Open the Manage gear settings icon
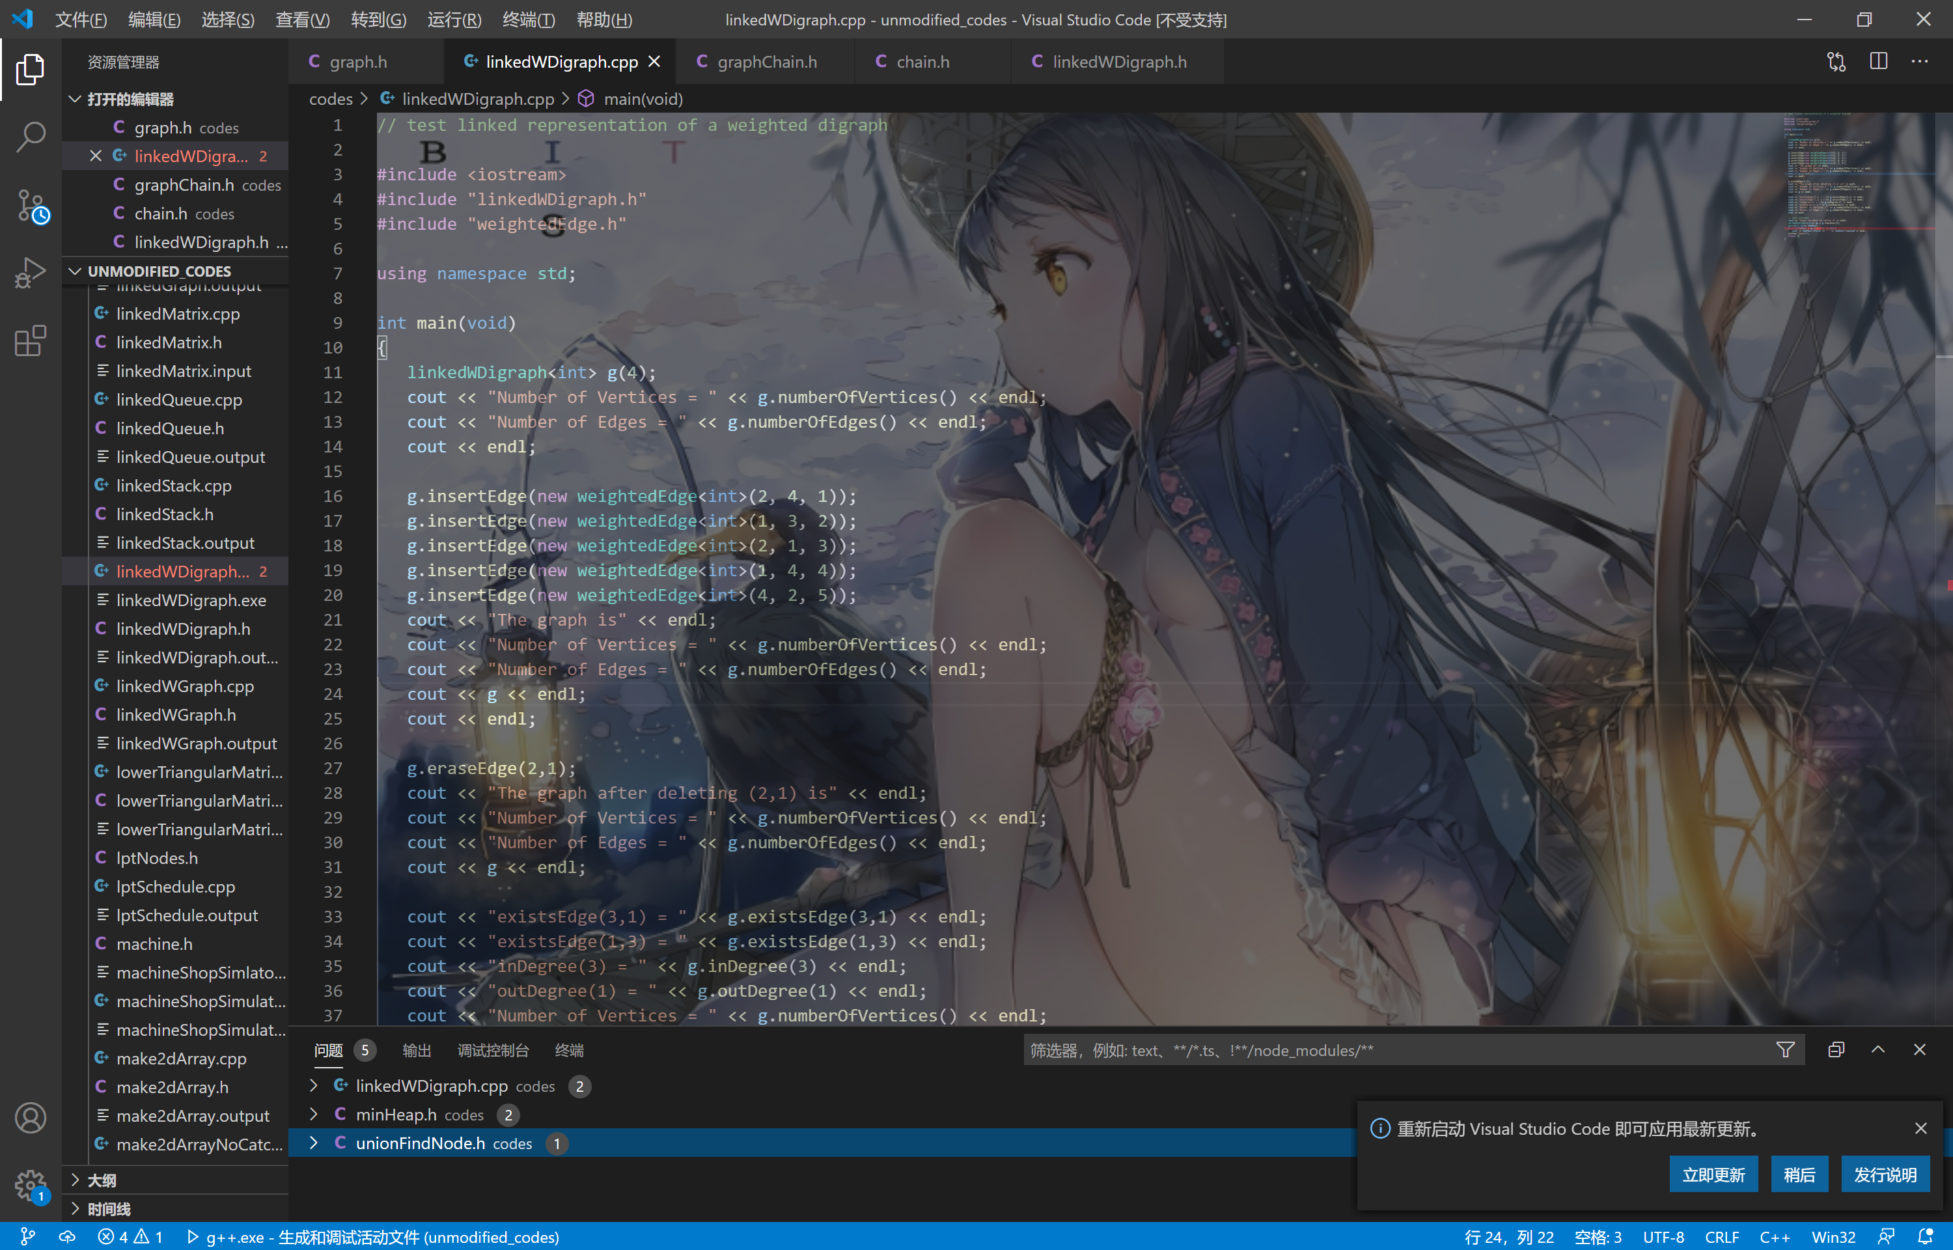 [30, 1184]
